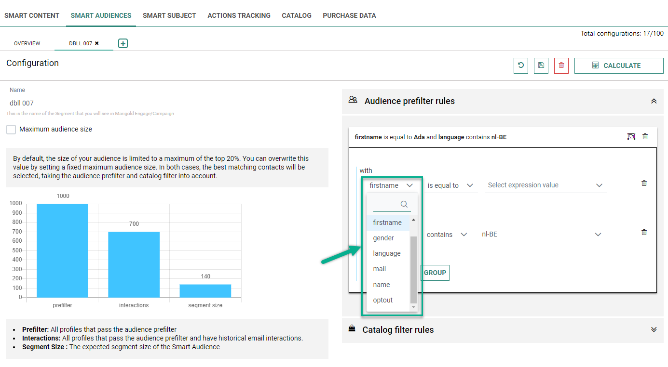Click the red delete configuration icon
Screen dimensions: 668x367
point(561,66)
